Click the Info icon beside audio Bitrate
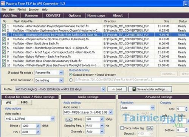 pyautogui.click(x=69, y=120)
